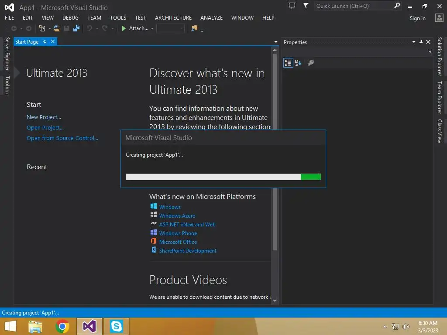Click the Visual Studio taskbar button
Viewport: 447px width, 335px height.
click(x=89, y=326)
